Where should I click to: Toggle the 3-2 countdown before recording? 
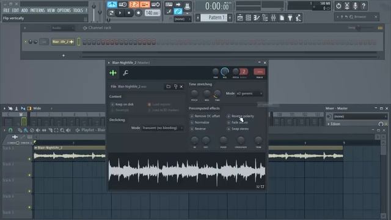click(x=134, y=4)
